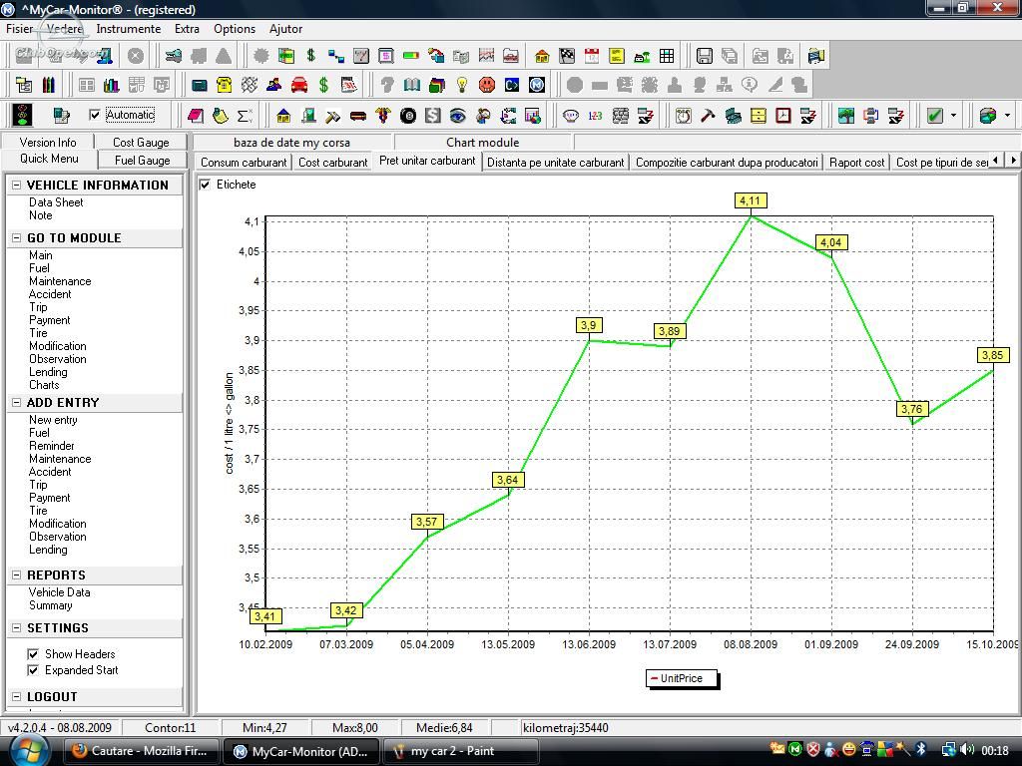Click the yellow note toolbar icon

tap(617, 56)
